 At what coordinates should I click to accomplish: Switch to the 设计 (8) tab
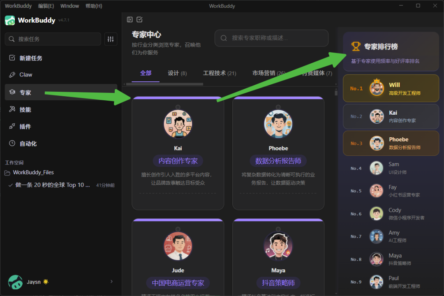[177, 73]
